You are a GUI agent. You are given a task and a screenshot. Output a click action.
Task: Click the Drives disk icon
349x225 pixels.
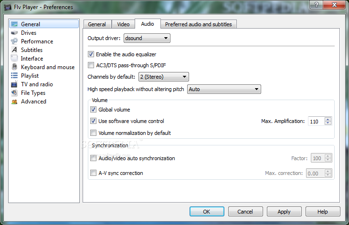click(x=14, y=33)
